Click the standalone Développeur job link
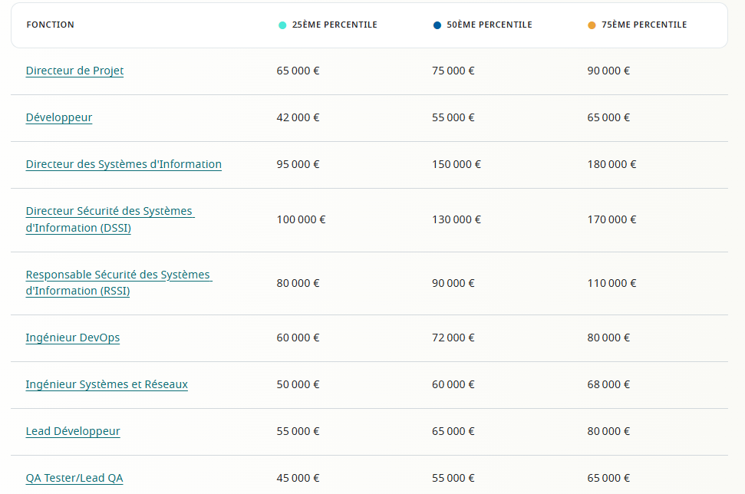 coord(59,117)
